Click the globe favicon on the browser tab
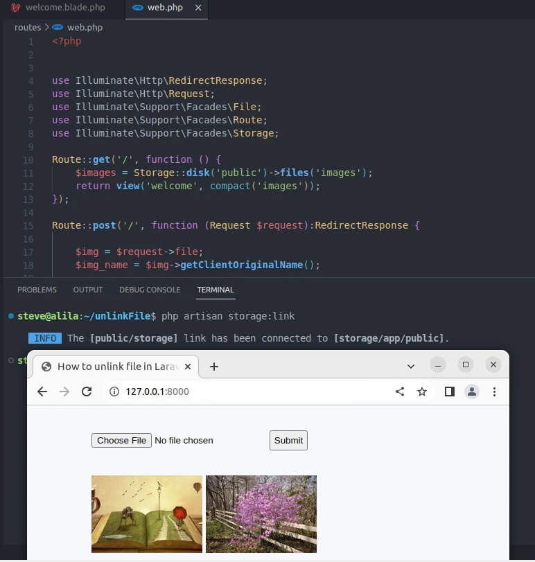The width and height of the screenshot is (535, 562). (x=46, y=367)
